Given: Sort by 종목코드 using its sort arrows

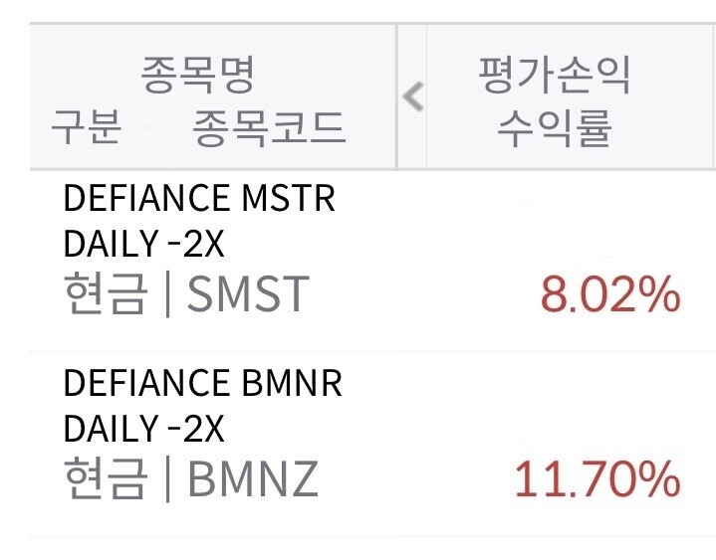Looking at the screenshot, I should click(373, 127).
